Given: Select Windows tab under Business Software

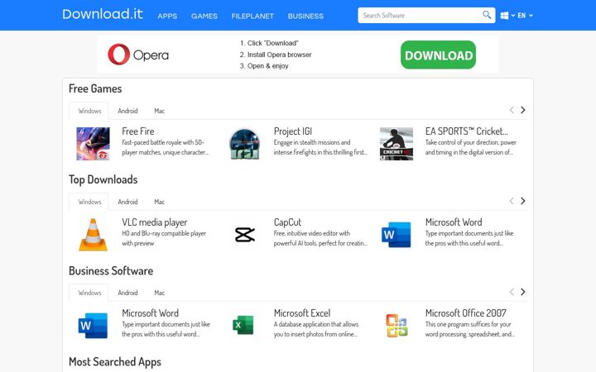Looking at the screenshot, I should (89, 293).
